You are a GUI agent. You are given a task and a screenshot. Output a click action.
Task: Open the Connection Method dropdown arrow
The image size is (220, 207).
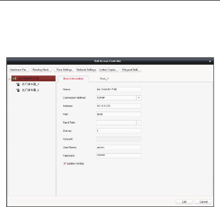[139, 98]
